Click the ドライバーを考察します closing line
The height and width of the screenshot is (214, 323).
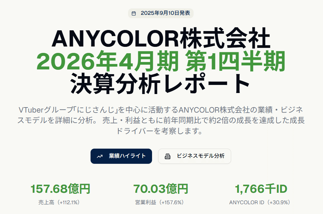159,131
